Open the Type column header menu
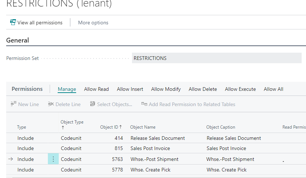 [22, 127]
